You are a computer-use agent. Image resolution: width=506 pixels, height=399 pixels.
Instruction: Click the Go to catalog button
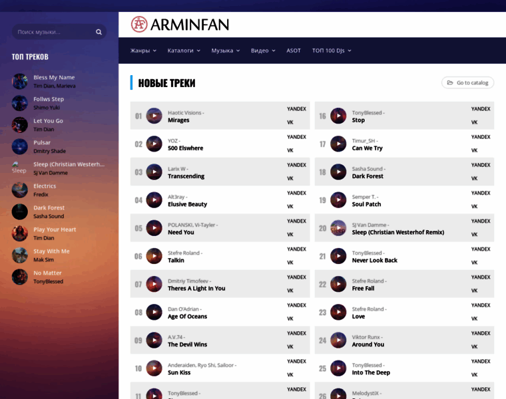467,83
